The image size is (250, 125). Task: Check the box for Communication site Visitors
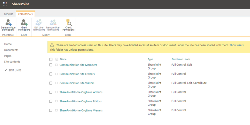(x=50, y=83)
